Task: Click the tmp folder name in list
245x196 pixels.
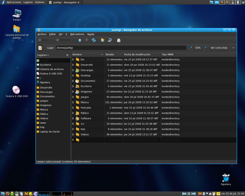Action: click(83, 129)
